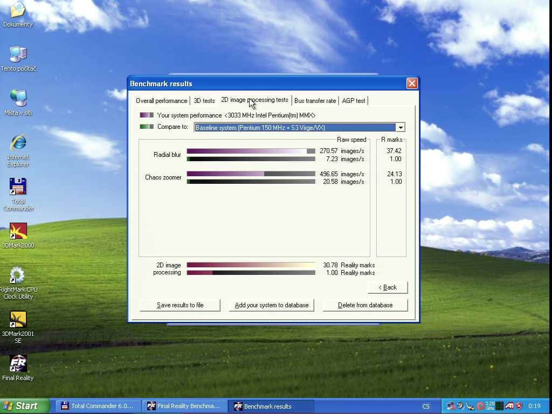Click the network connection tray icon
Screen dimensions: 552x414
[x=451, y=406]
